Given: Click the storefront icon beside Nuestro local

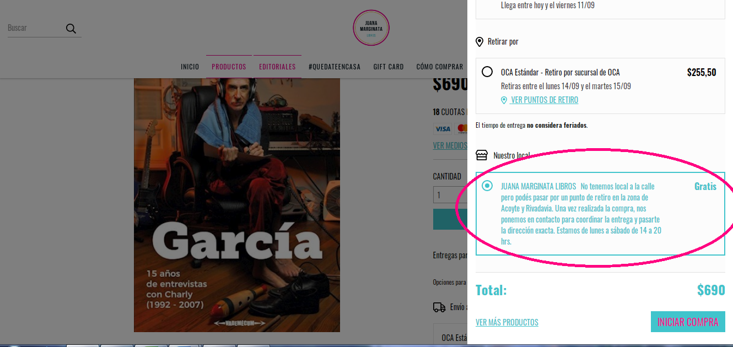Looking at the screenshot, I should (482, 155).
